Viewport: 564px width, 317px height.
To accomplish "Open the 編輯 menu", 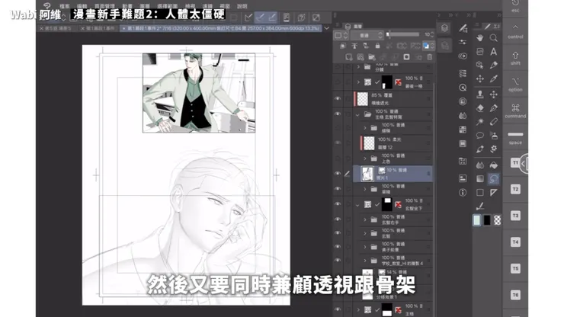I will tap(82, 6).
